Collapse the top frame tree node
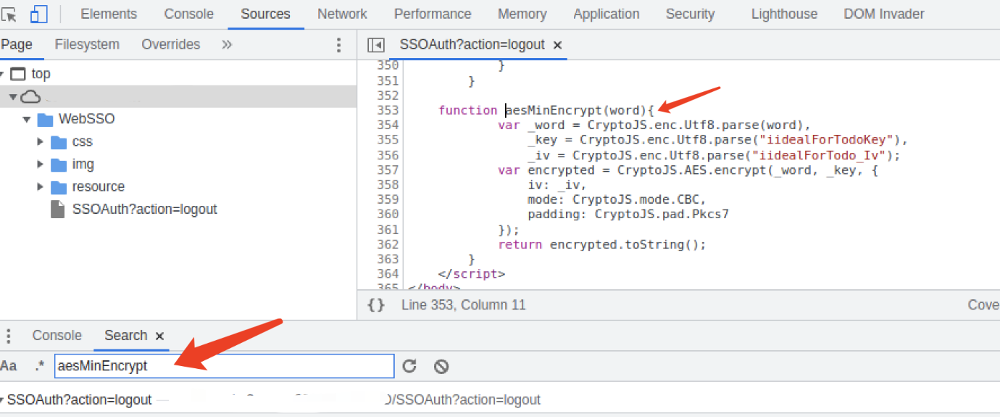The height and width of the screenshot is (419, 1000). (x=3, y=74)
